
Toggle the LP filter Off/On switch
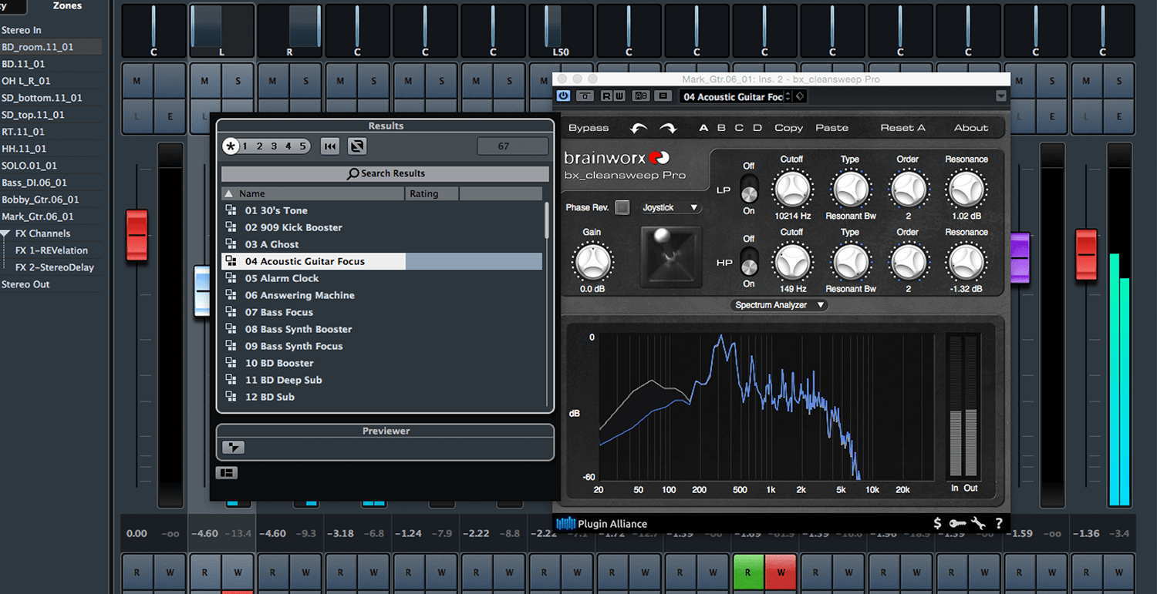pos(749,189)
